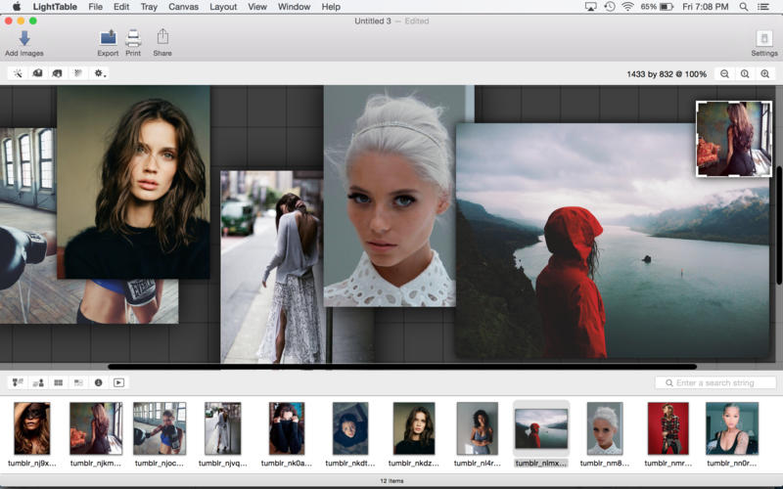Image resolution: width=783 pixels, height=489 pixels.
Task: Open the tray info icon
Action: (x=99, y=382)
